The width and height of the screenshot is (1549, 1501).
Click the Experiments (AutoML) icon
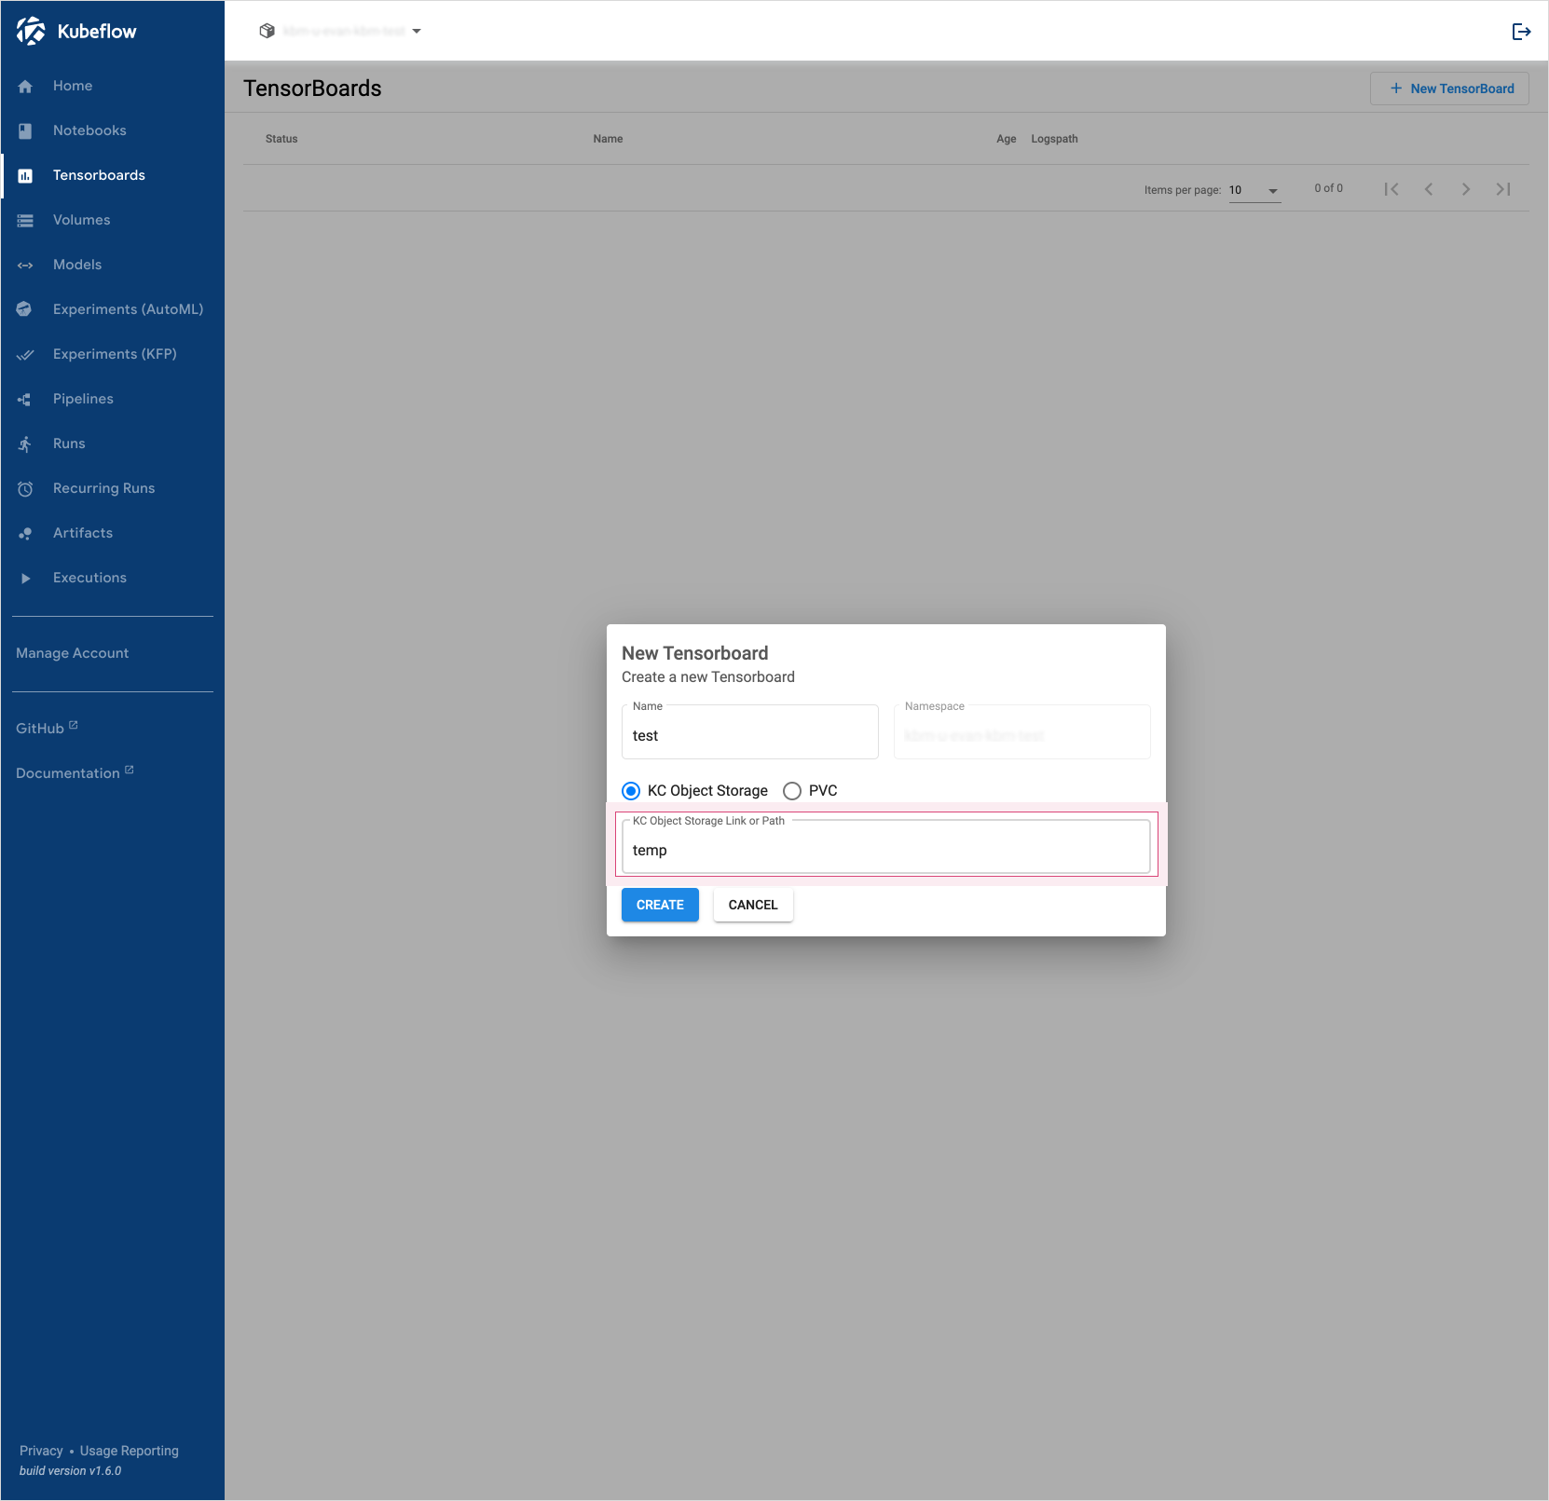point(24,309)
